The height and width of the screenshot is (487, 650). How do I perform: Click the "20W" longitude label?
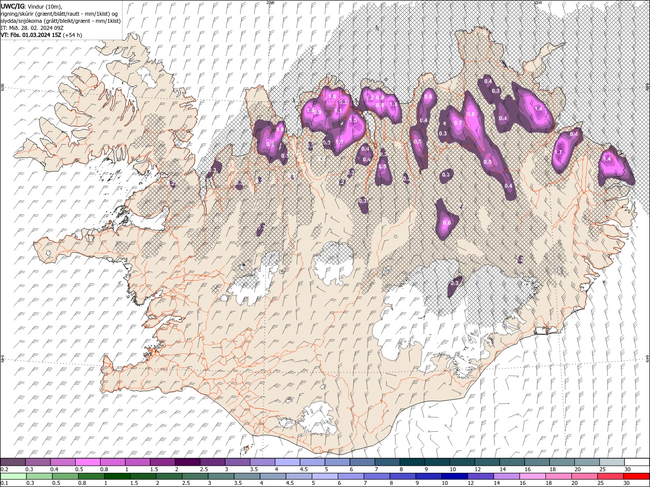[x=270, y=3]
